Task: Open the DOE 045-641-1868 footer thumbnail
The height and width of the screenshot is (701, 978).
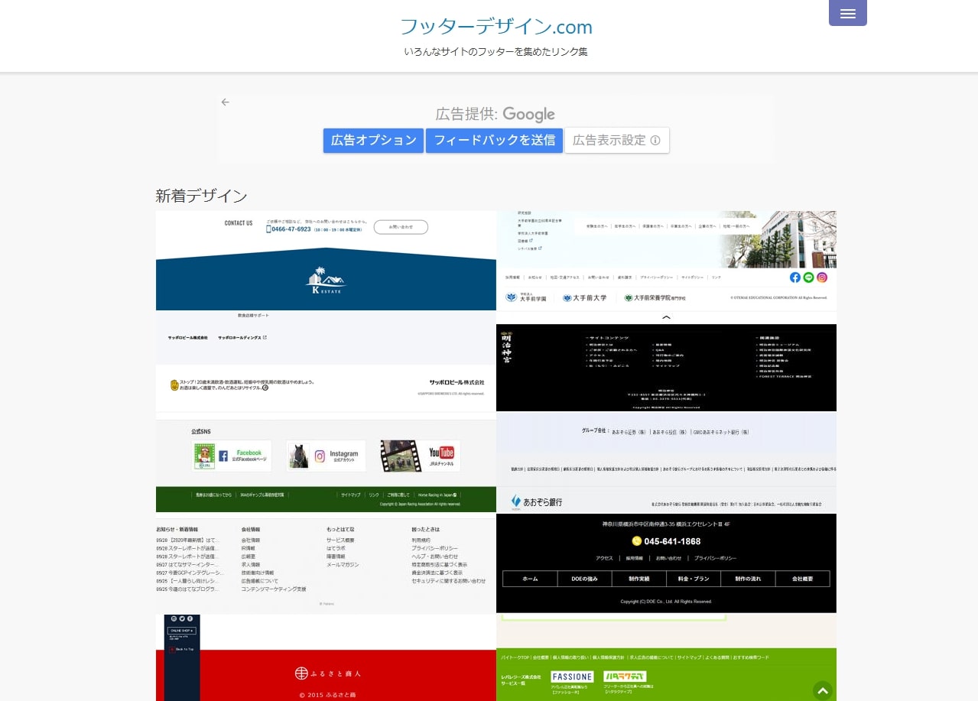Action: 666,563
